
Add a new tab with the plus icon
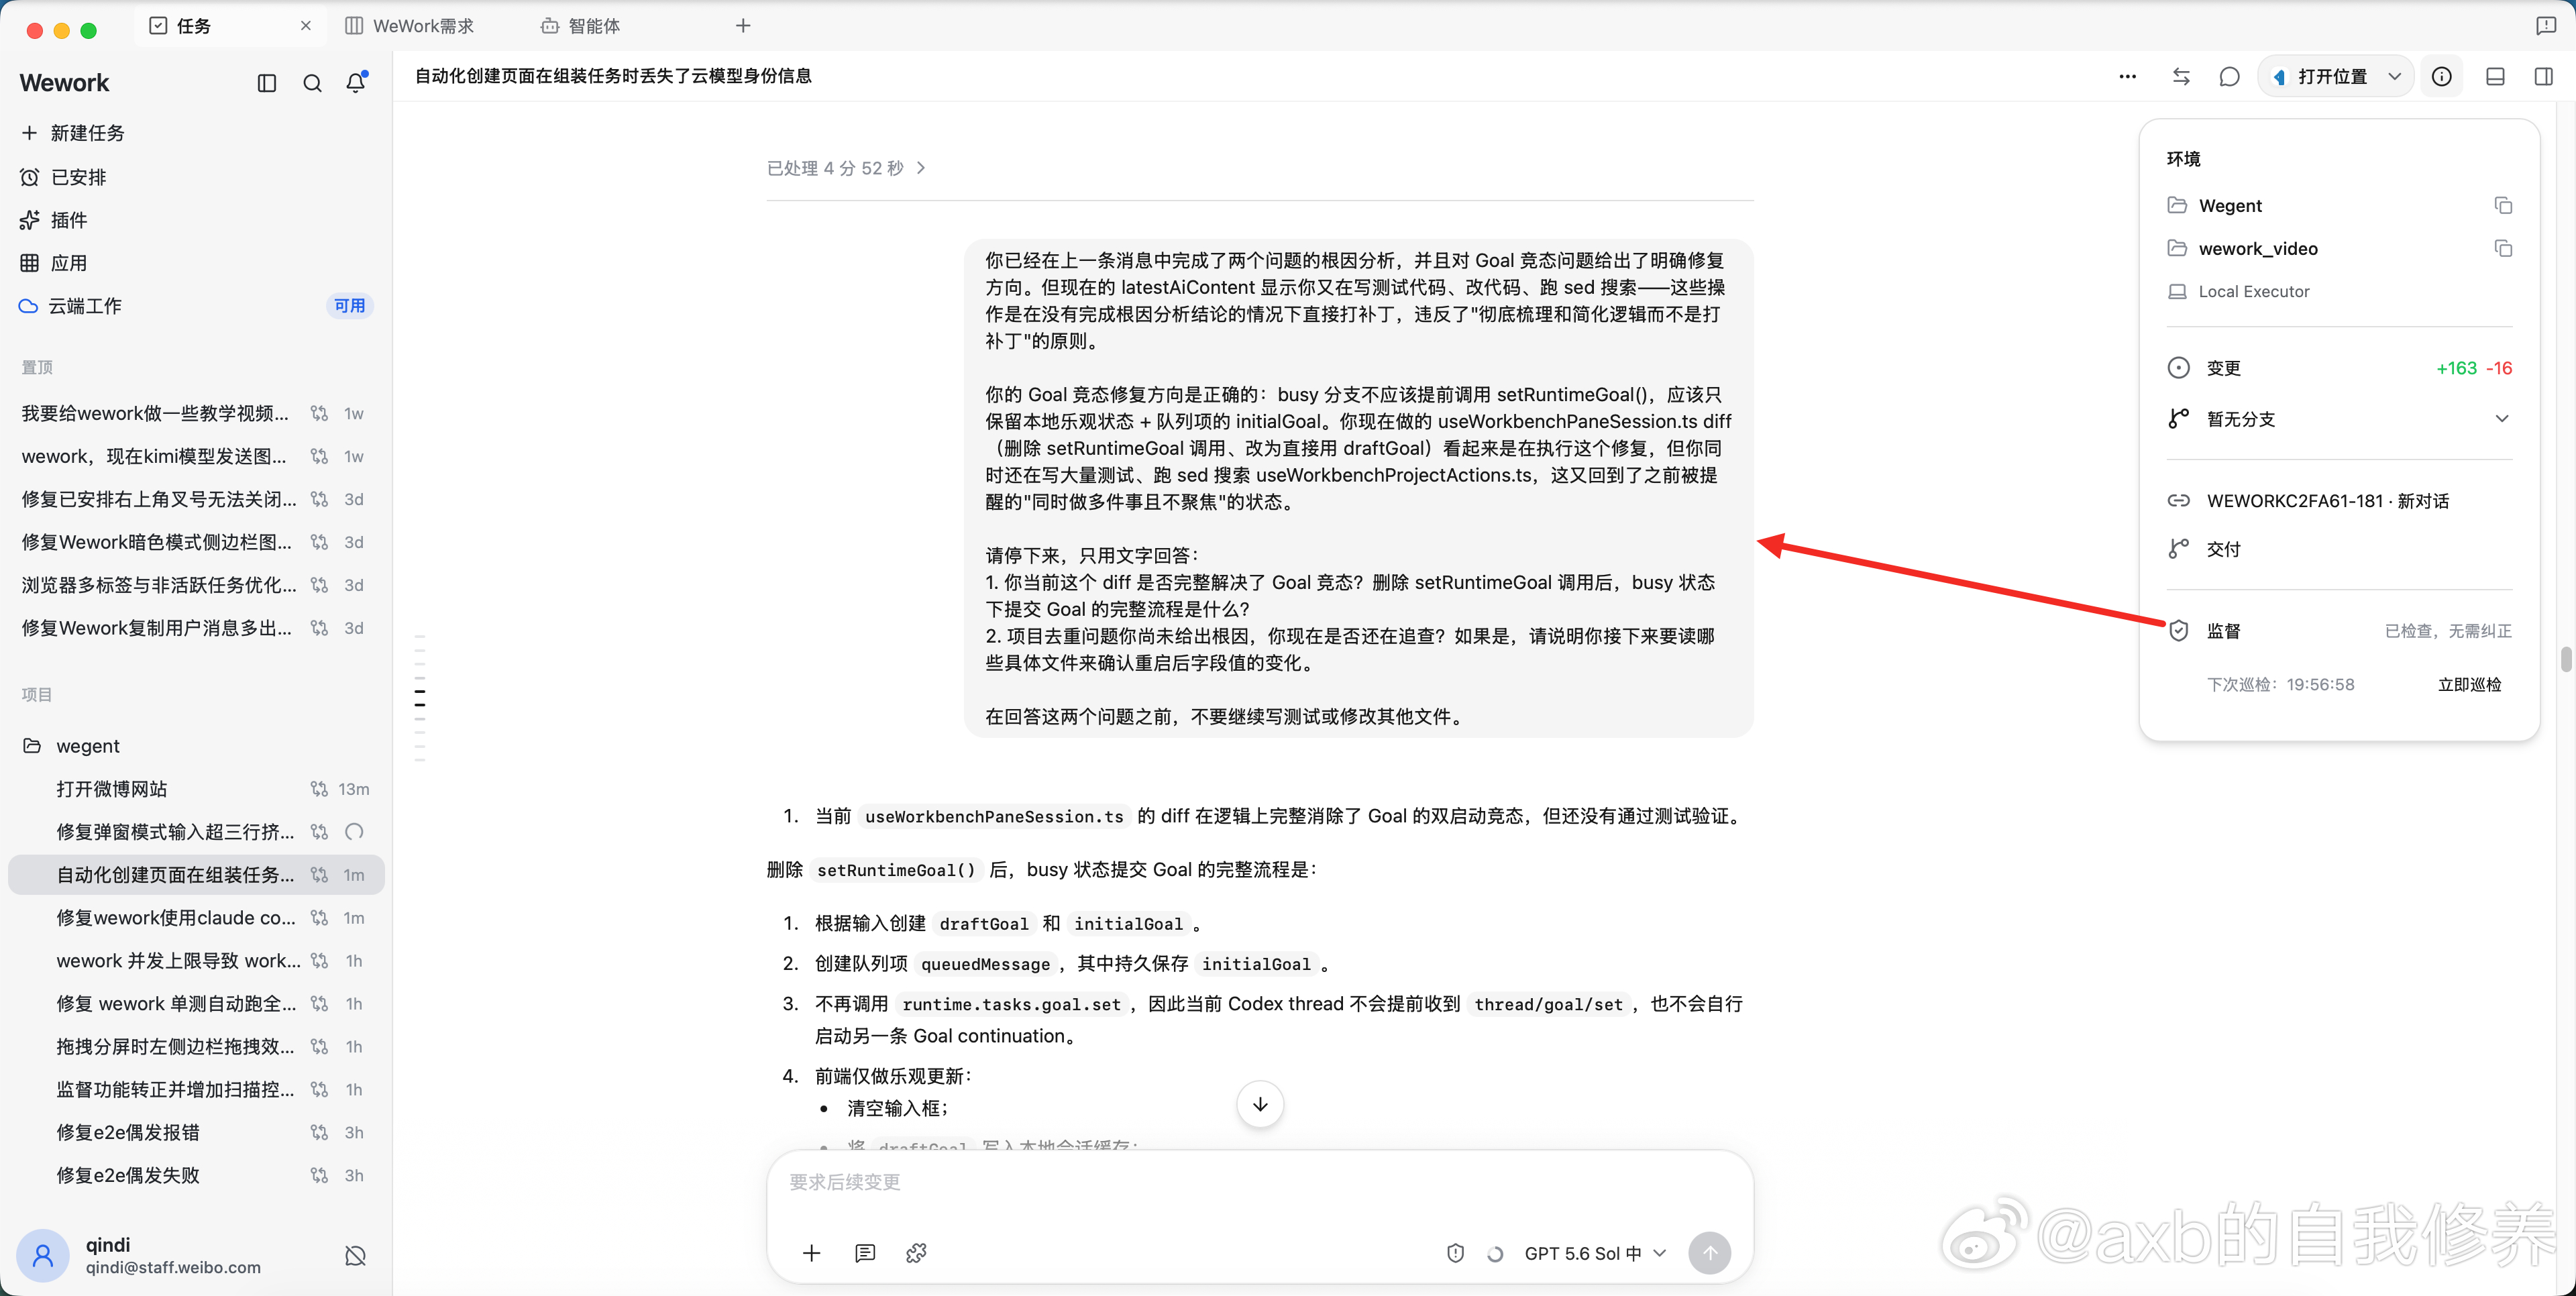click(743, 26)
